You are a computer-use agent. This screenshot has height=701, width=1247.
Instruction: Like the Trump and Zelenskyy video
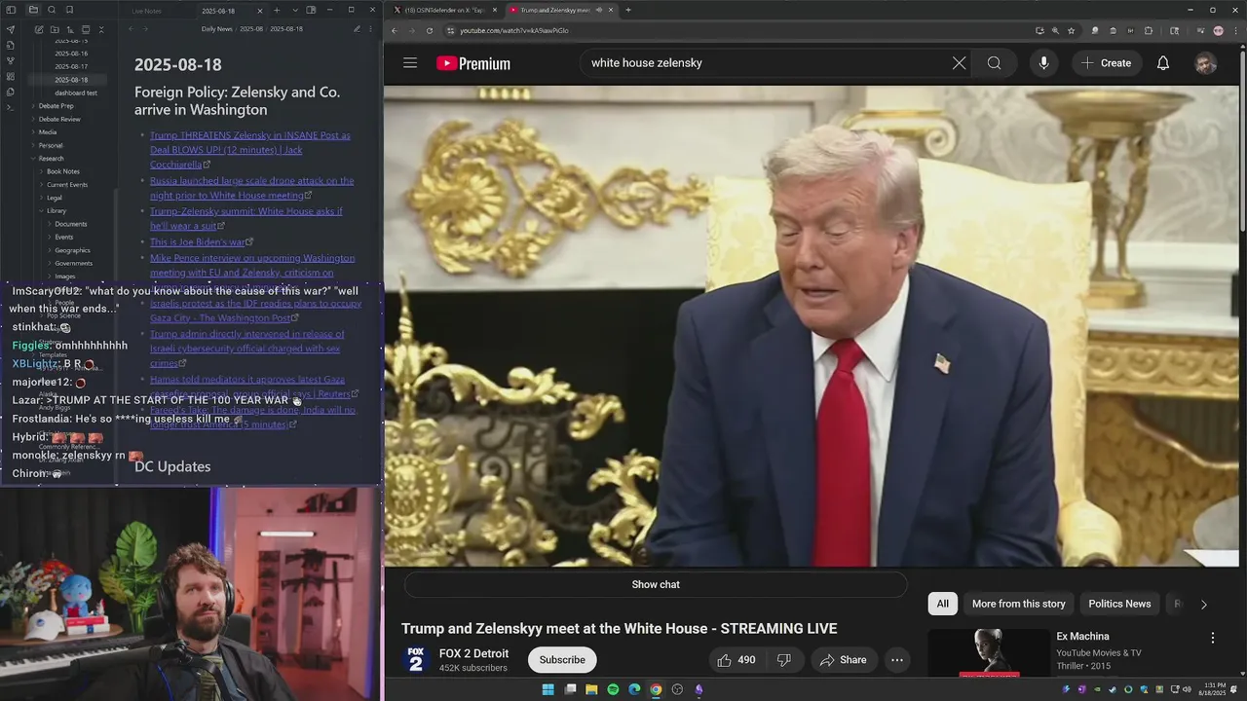[737, 660]
